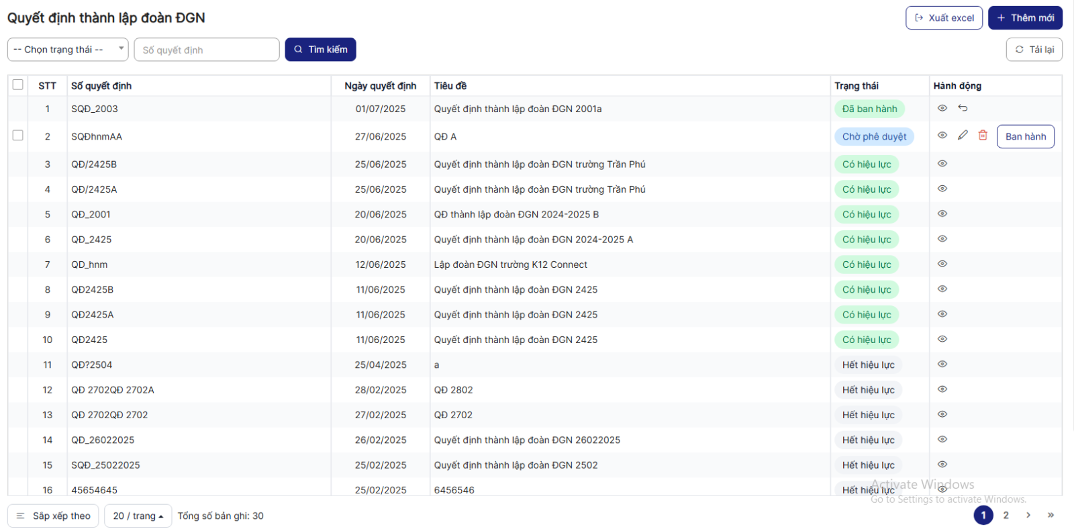Open the 'Sắp xếp theo' sort menu

coord(54,516)
